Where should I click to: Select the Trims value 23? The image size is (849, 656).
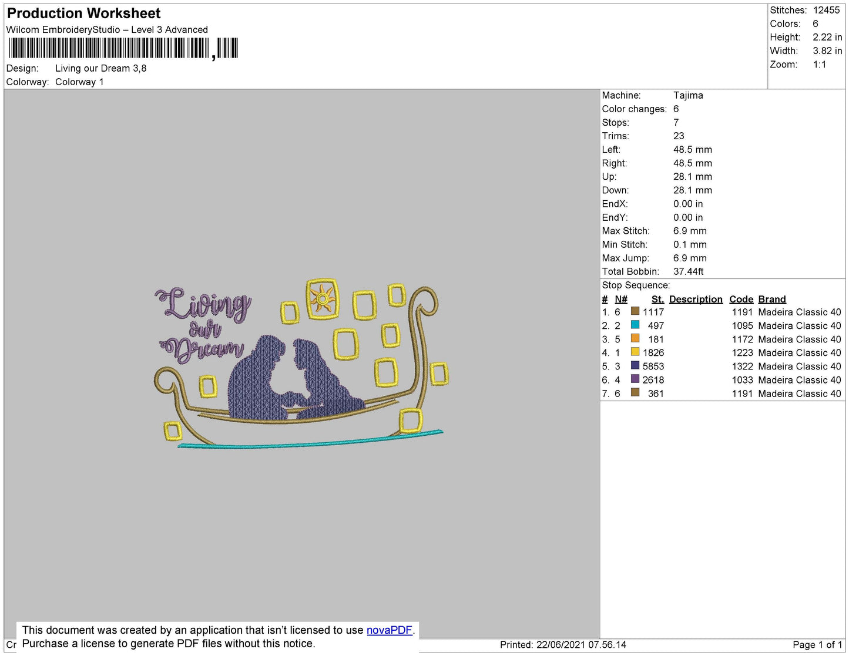pyautogui.click(x=679, y=136)
